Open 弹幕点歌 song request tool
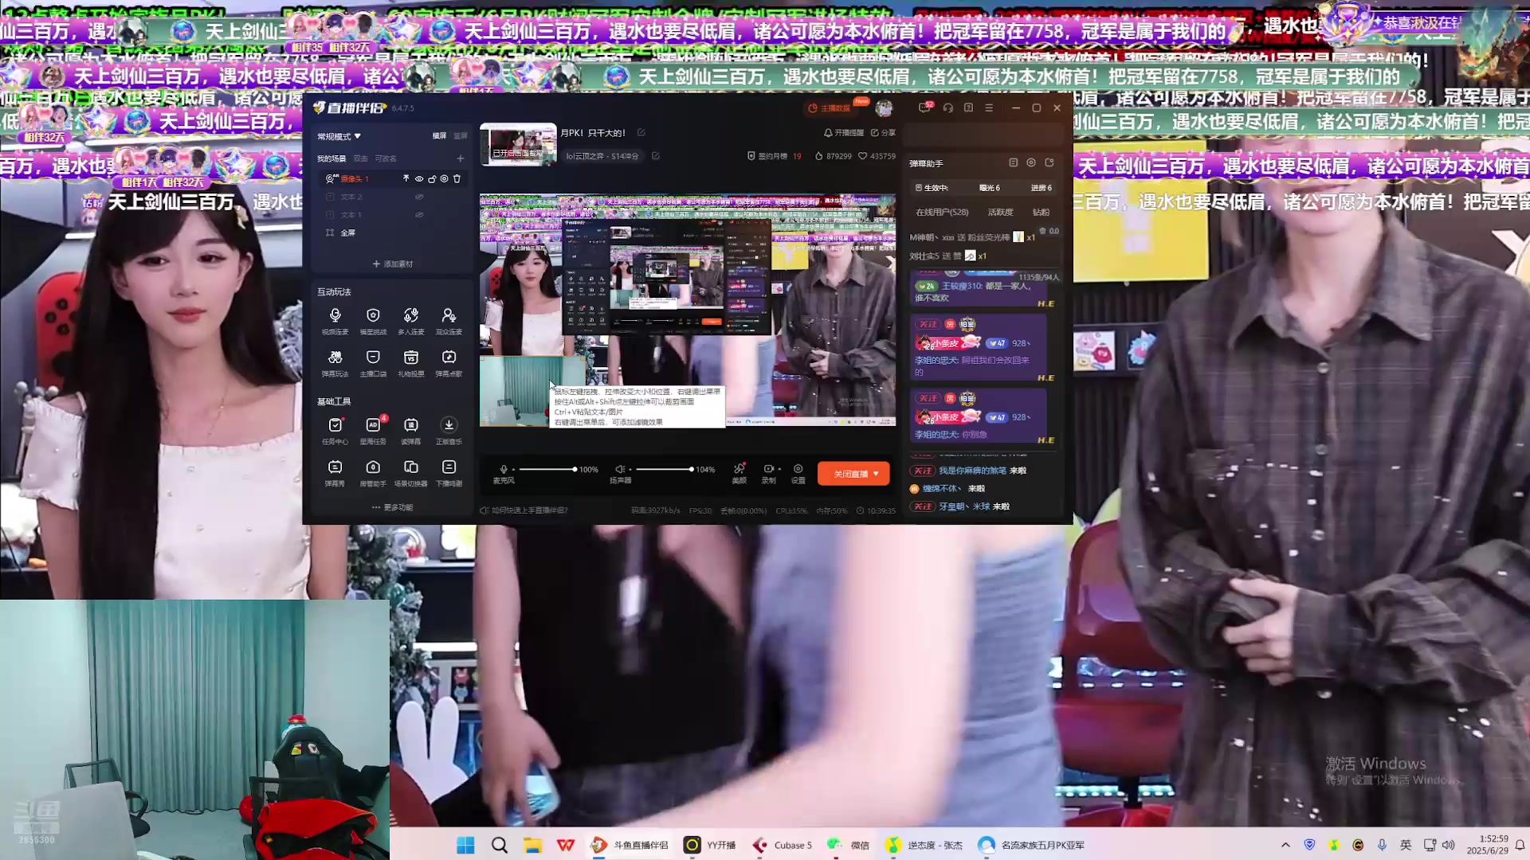Image resolution: width=1530 pixels, height=860 pixels. coord(449,363)
